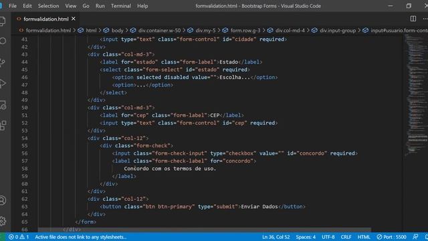Click body breadcrumb item

(x=118, y=30)
